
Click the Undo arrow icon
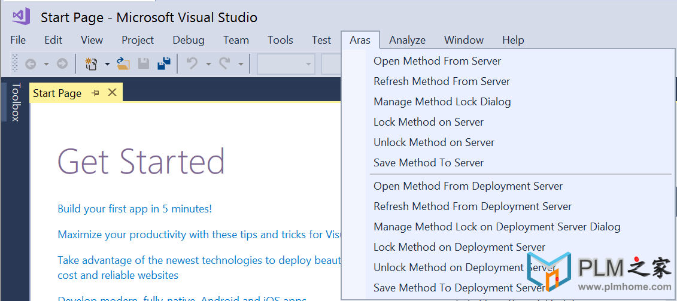(192, 64)
